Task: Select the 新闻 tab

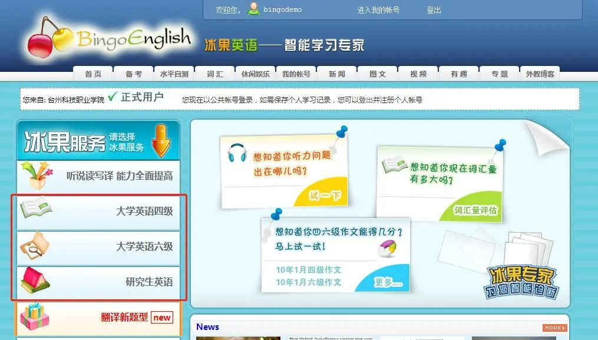Action: [337, 74]
